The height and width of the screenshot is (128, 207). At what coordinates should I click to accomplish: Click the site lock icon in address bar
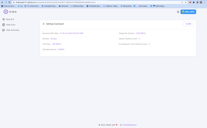(14, 2)
